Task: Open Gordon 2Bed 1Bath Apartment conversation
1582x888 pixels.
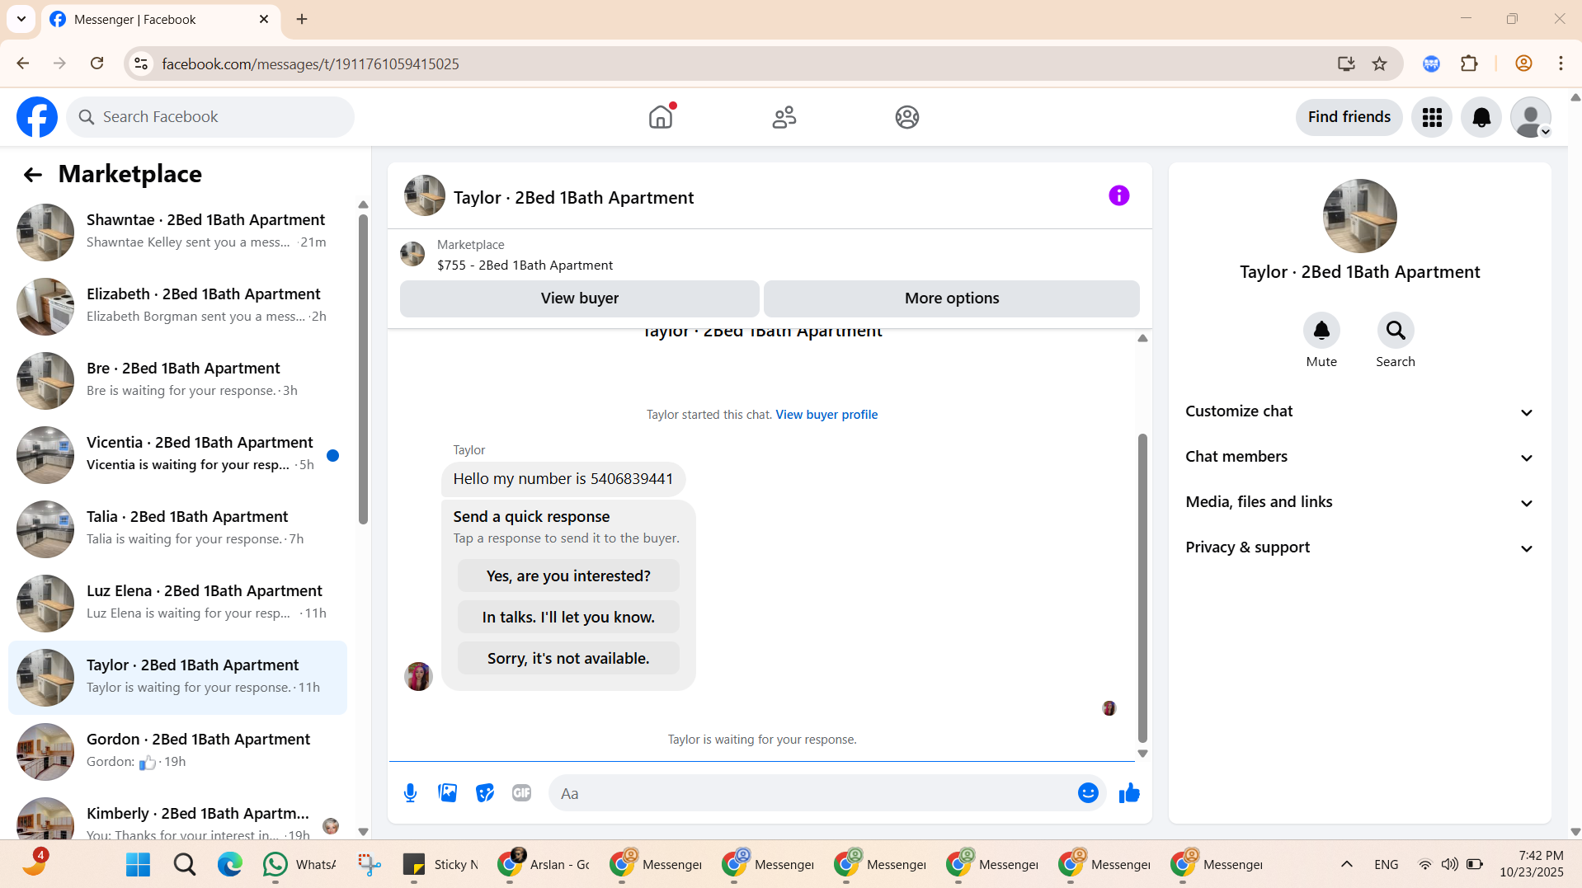Action: tap(177, 751)
